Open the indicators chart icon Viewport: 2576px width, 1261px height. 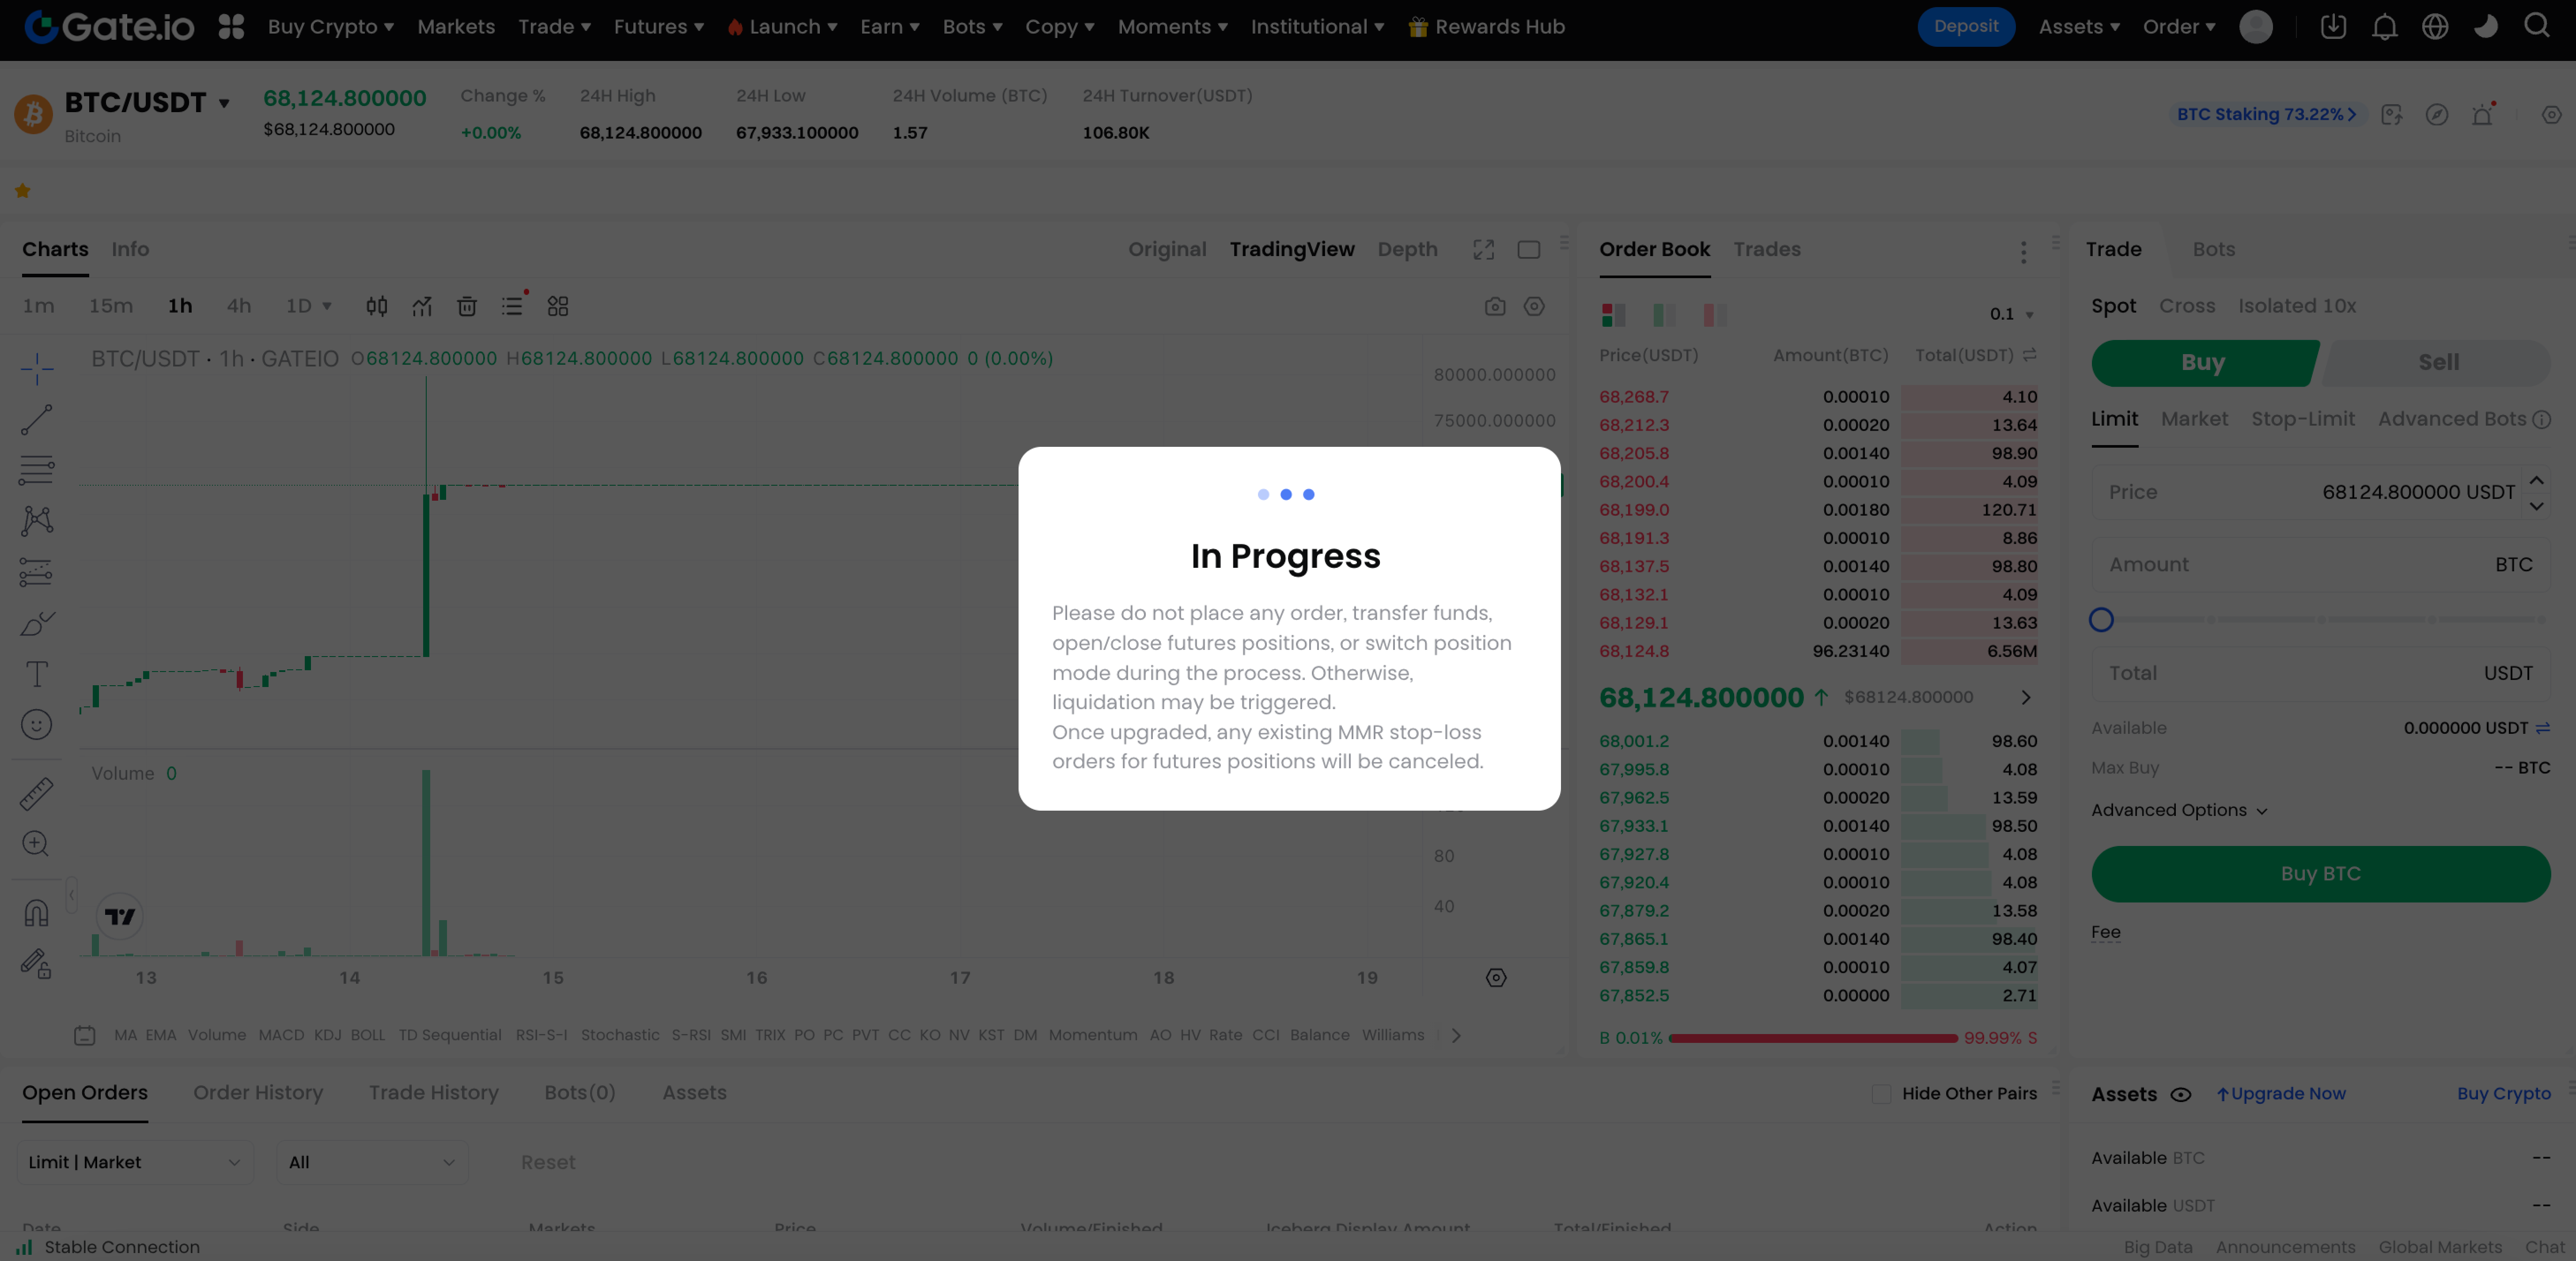[422, 306]
